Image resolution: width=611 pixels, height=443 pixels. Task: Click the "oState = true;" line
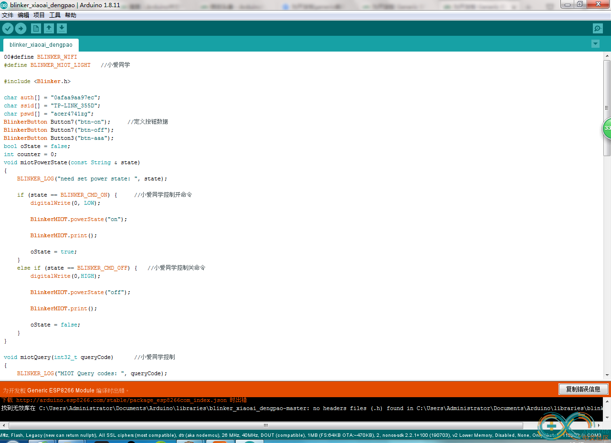(54, 252)
